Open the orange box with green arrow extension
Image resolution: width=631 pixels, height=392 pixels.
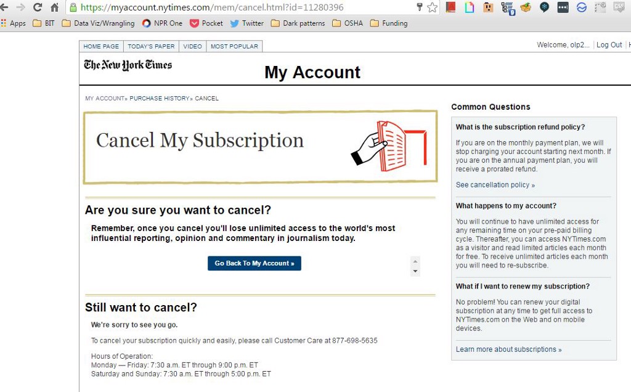(526, 7)
